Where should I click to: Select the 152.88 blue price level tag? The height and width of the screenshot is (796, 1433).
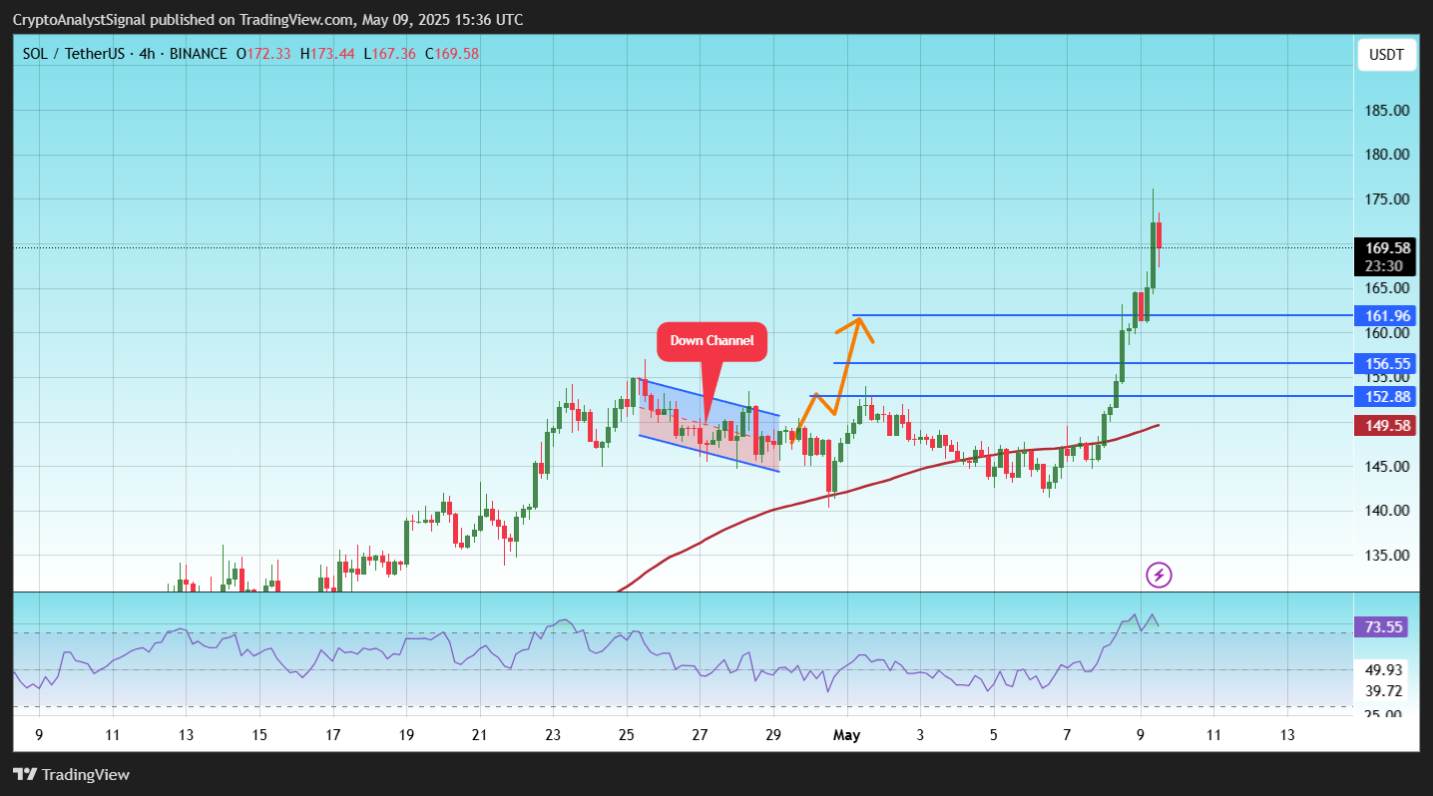click(x=1386, y=396)
